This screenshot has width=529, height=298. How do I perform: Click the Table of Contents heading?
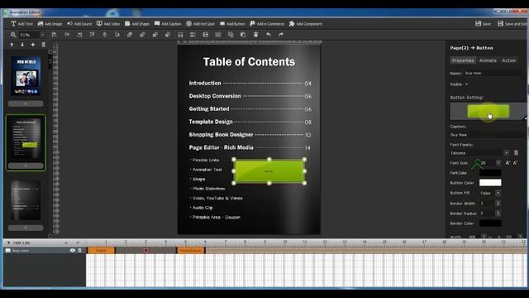[249, 62]
